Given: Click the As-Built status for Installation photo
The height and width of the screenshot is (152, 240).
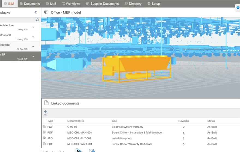Looking at the screenshot, I should [x=212, y=138].
